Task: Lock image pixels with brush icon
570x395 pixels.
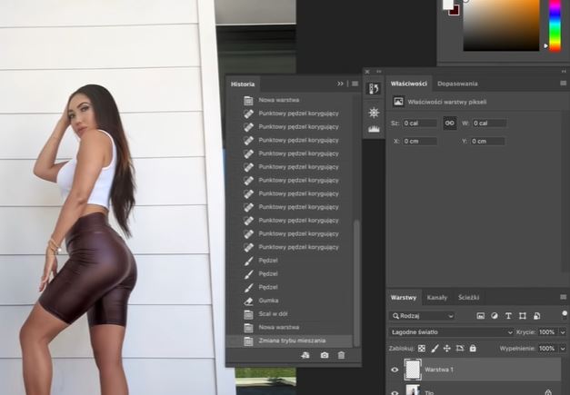Action: pos(435,349)
